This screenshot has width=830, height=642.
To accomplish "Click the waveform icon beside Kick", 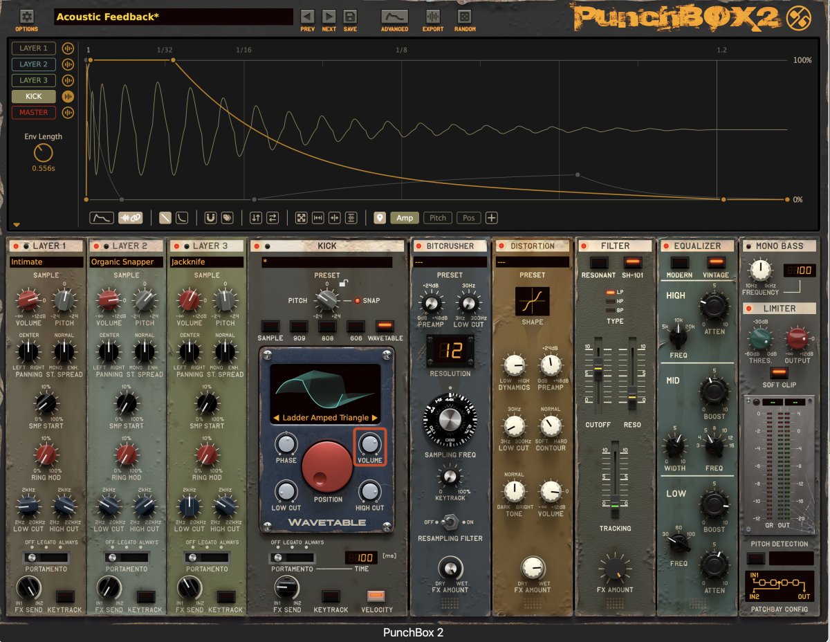I will (68, 97).
